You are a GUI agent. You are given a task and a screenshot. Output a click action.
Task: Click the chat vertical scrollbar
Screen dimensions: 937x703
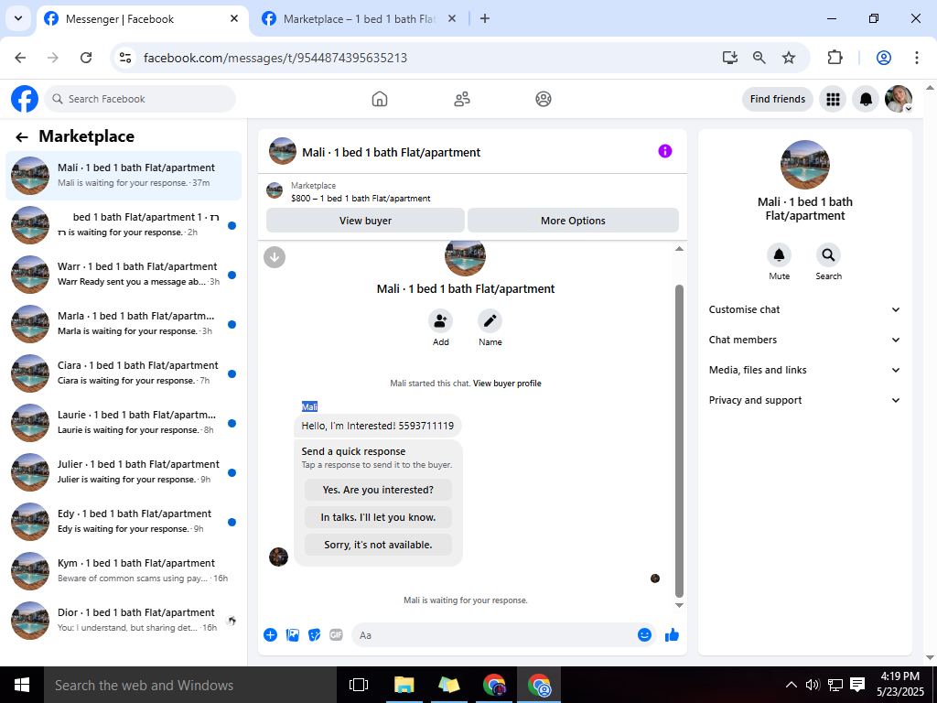click(x=679, y=440)
